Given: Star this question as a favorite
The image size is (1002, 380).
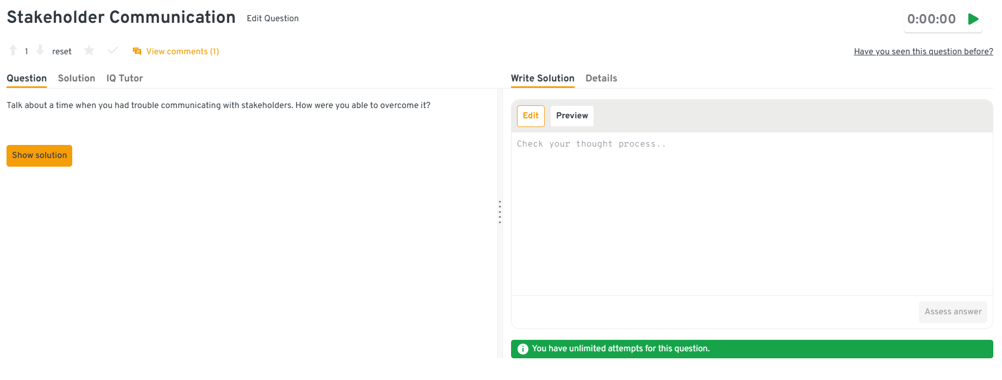Looking at the screenshot, I should tap(89, 50).
